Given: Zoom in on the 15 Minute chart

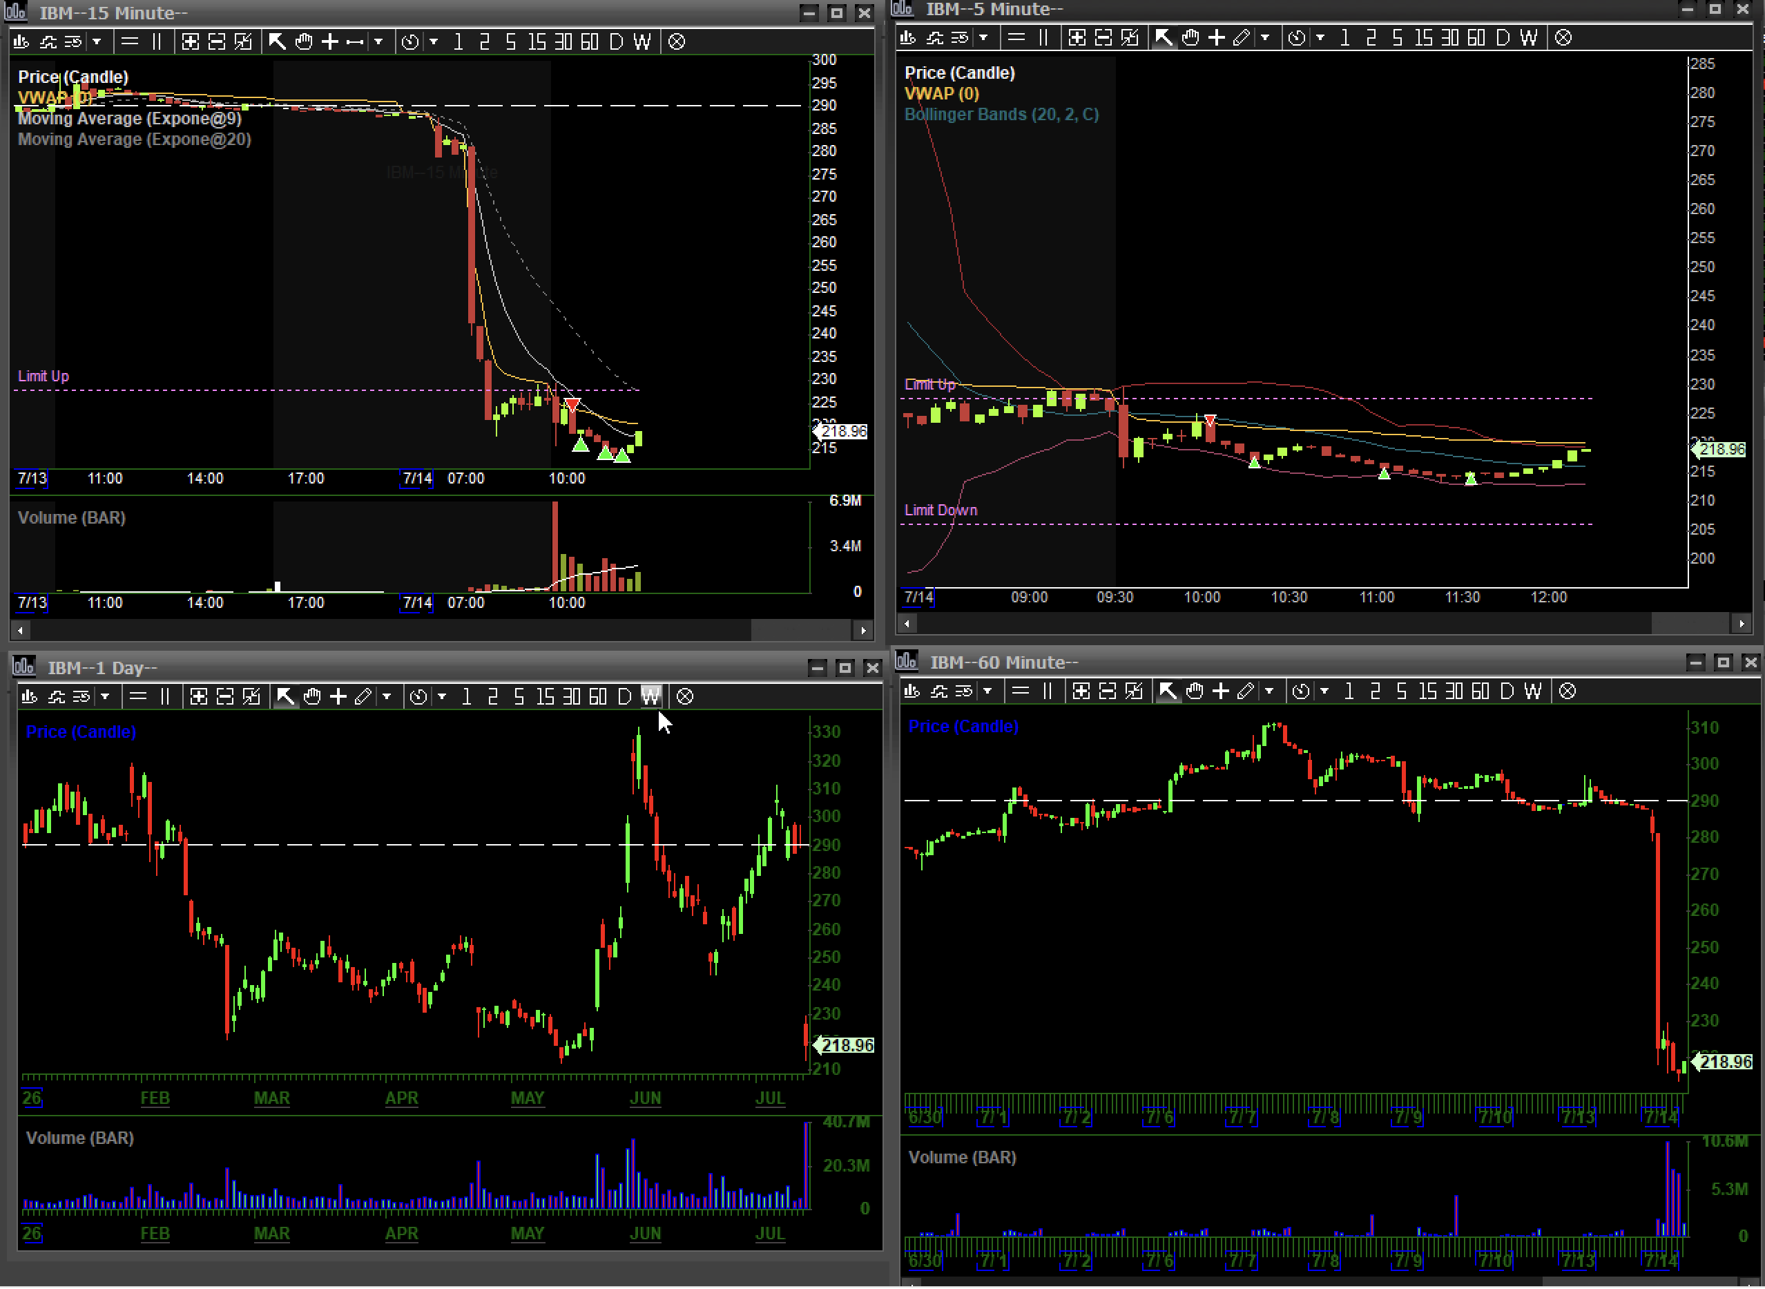Looking at the screenshot, I should [191, 41].
